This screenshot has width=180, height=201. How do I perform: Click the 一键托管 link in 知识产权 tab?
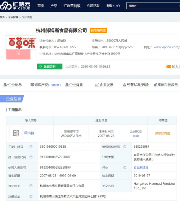coord(55,85)
